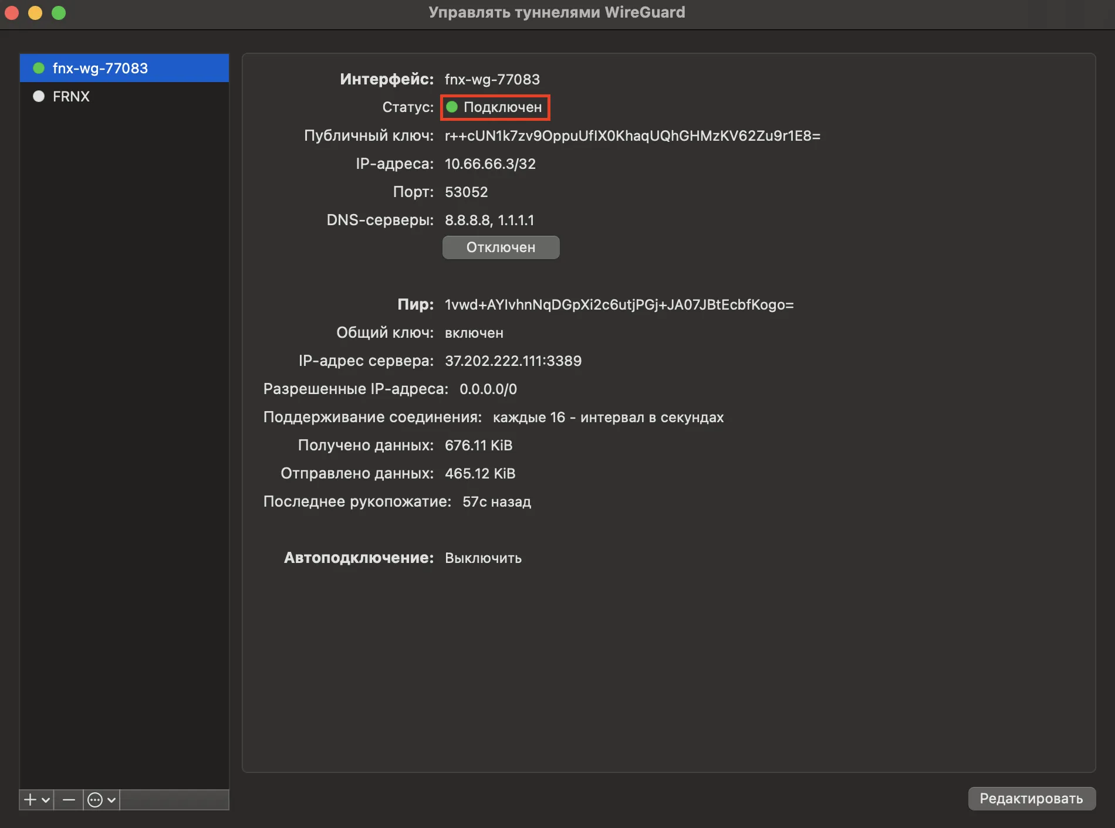Click the peer key 1vwd+AYlvhn value
Screen dimensions: 1115x828
click(619, 304)
